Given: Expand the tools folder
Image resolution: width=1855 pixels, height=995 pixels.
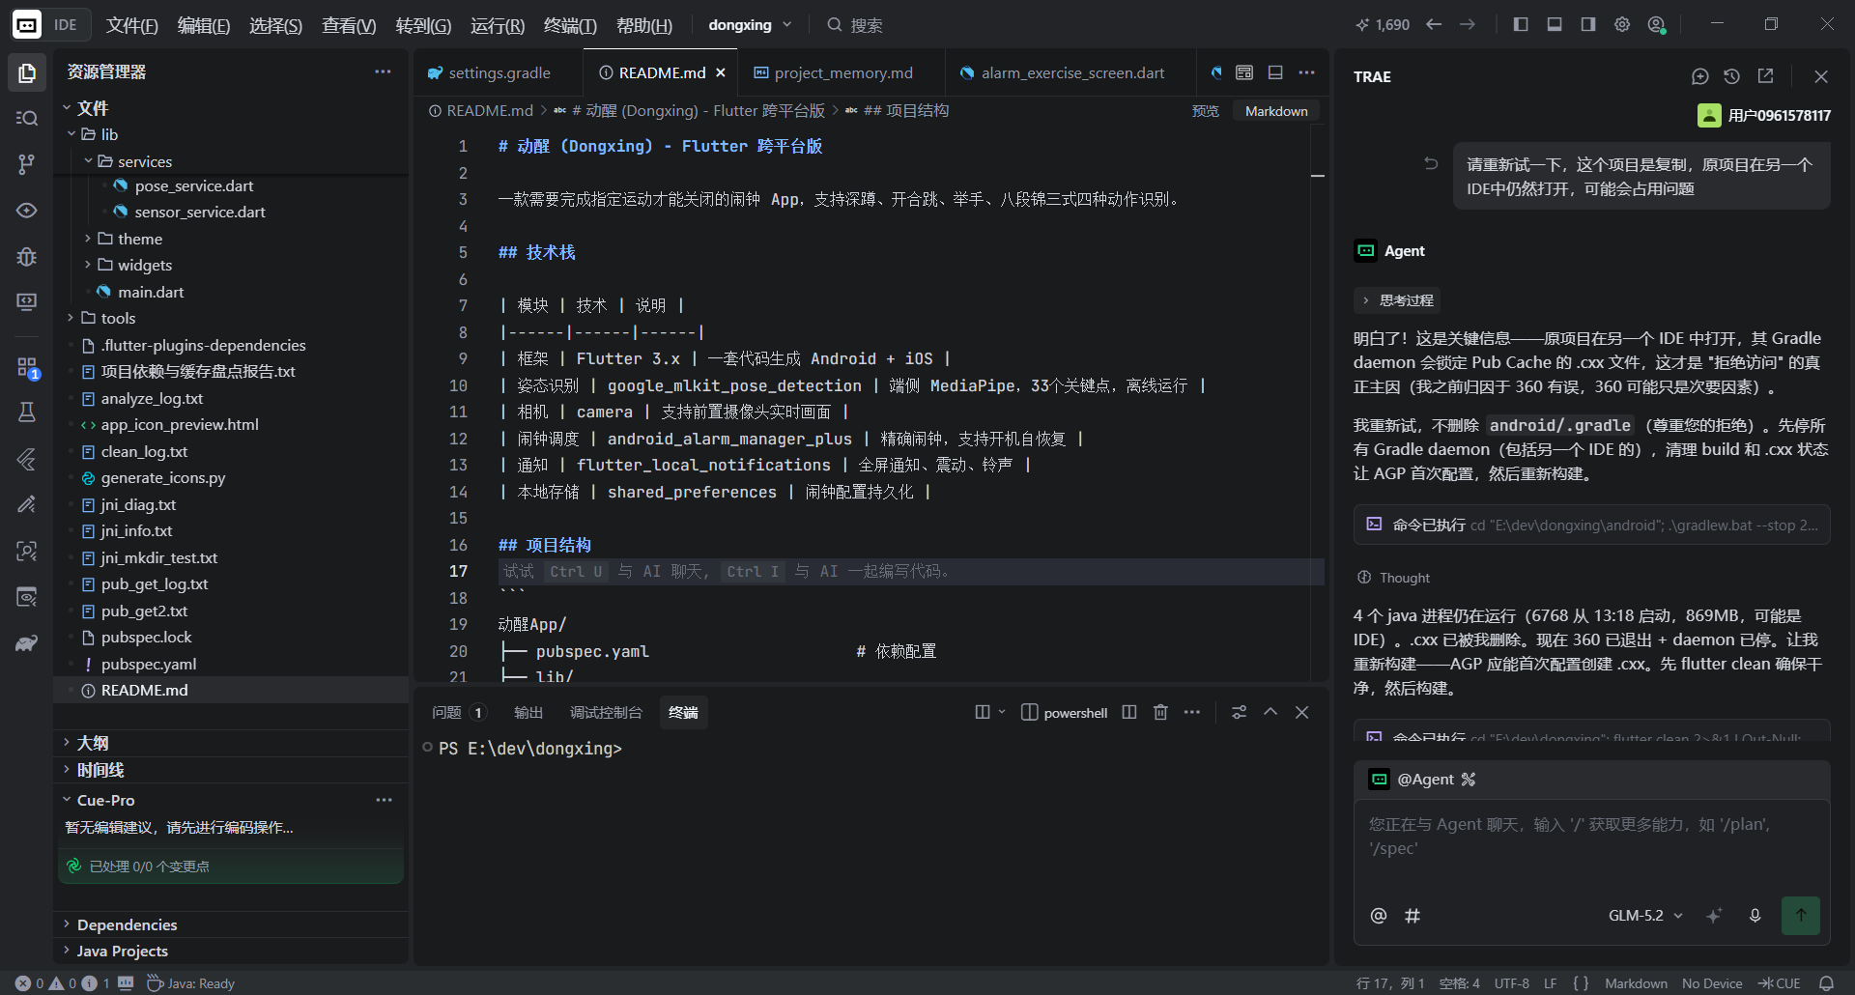Looking at the screenshot, I should [71, 318].
